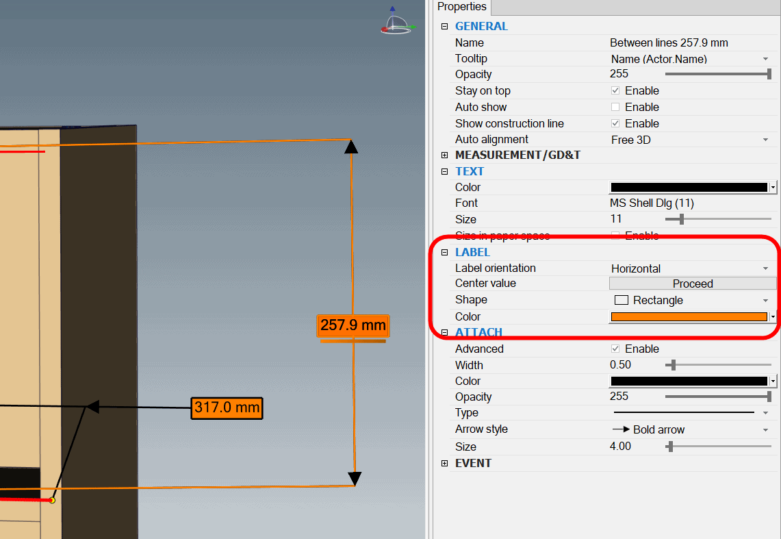Click the 3D axis orientation gizmo

397,21
